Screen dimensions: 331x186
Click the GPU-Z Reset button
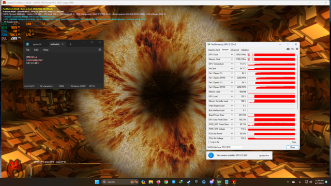294,142
